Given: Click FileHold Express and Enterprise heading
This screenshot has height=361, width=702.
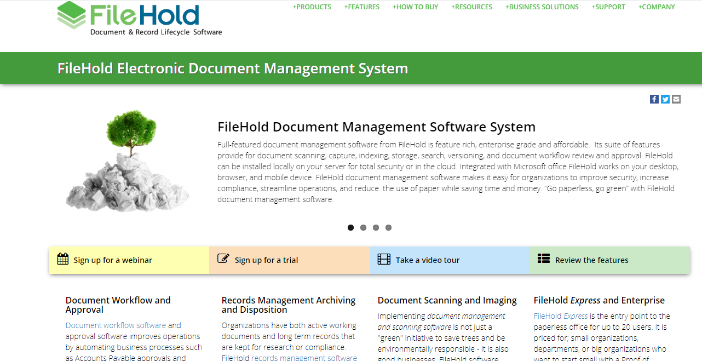Looking at the screenshot, I should (x=599, y=300).
